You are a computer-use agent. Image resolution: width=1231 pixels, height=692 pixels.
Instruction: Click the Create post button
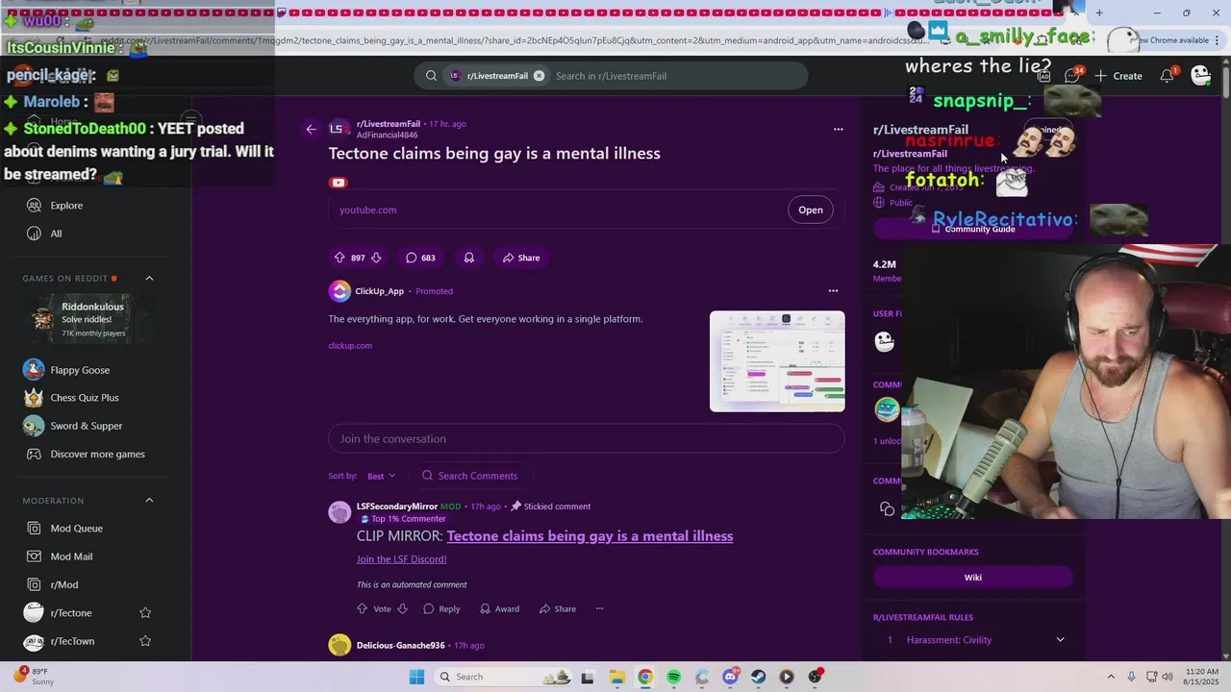pos(1118,76)
